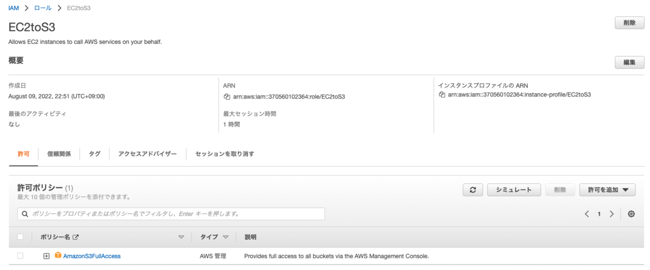Click the EC2toS3 role title heading

[32, 28]
